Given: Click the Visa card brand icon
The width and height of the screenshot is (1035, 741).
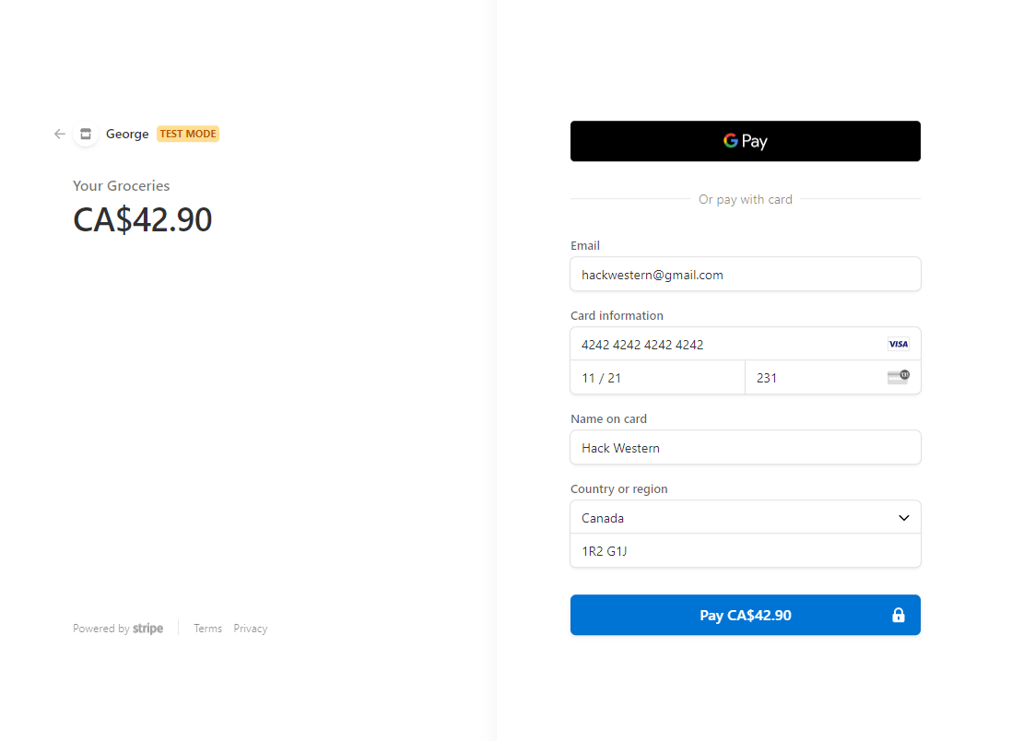Looking at the screenshot, I should (898, 344).
